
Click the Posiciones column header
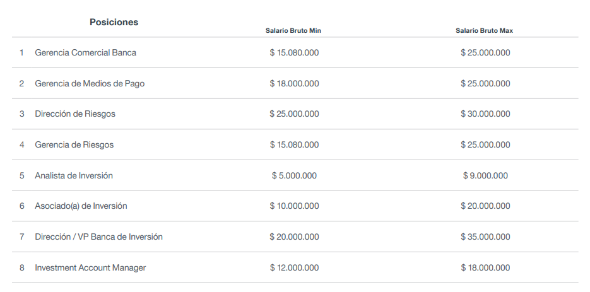[114, 22]
